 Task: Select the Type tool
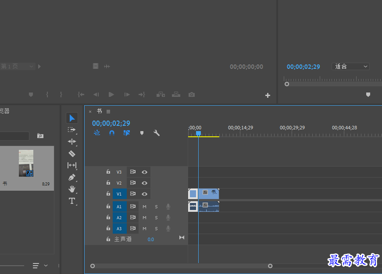coord(72,201)
